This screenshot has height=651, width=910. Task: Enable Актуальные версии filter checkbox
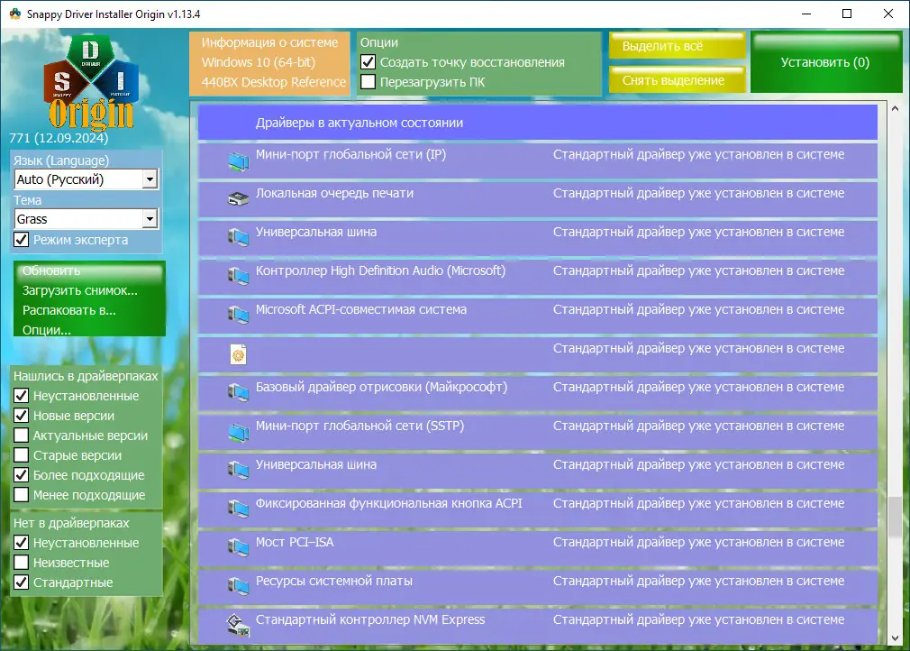[x=21, y=435]
